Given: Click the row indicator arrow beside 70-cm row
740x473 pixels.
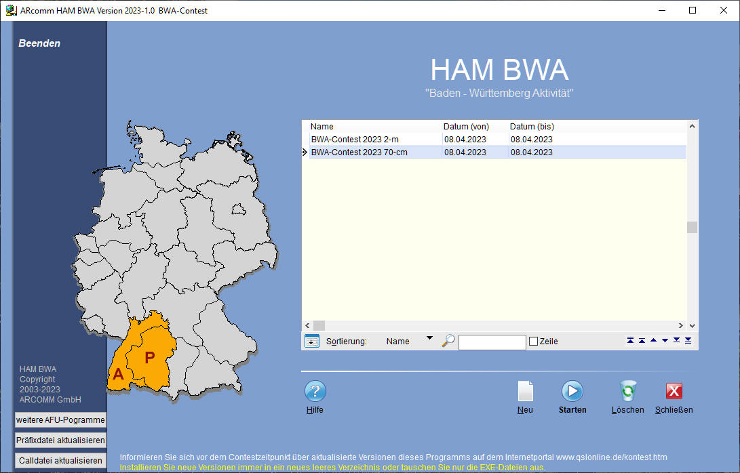Looking at the screenshot, I should click(305, 152).
